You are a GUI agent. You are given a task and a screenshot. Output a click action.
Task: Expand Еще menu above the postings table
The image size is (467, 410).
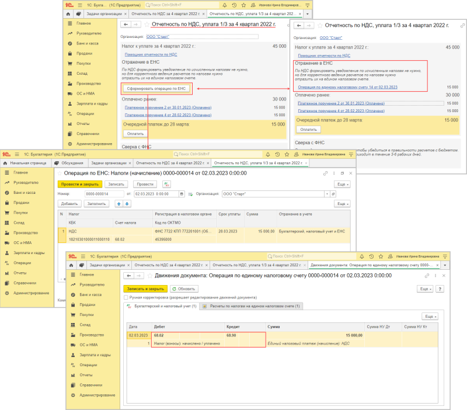(x=430, y=317)
